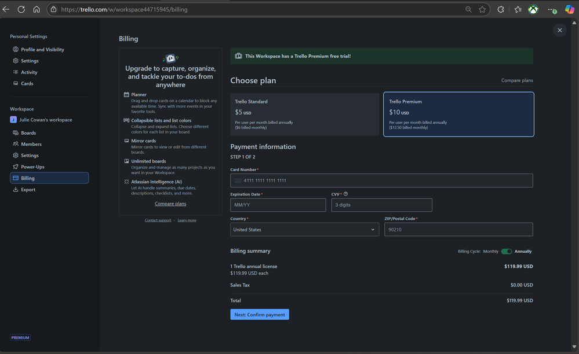Click the Sales Tax $0.00 USD value
579x354 pixels.
click(x=522, y=285)
